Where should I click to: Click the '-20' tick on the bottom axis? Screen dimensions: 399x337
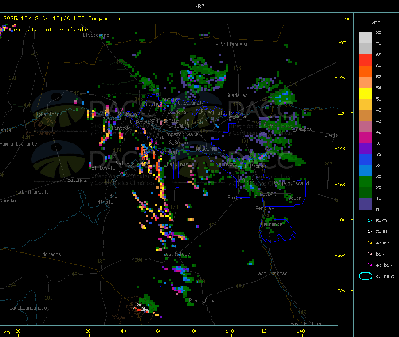16,331
